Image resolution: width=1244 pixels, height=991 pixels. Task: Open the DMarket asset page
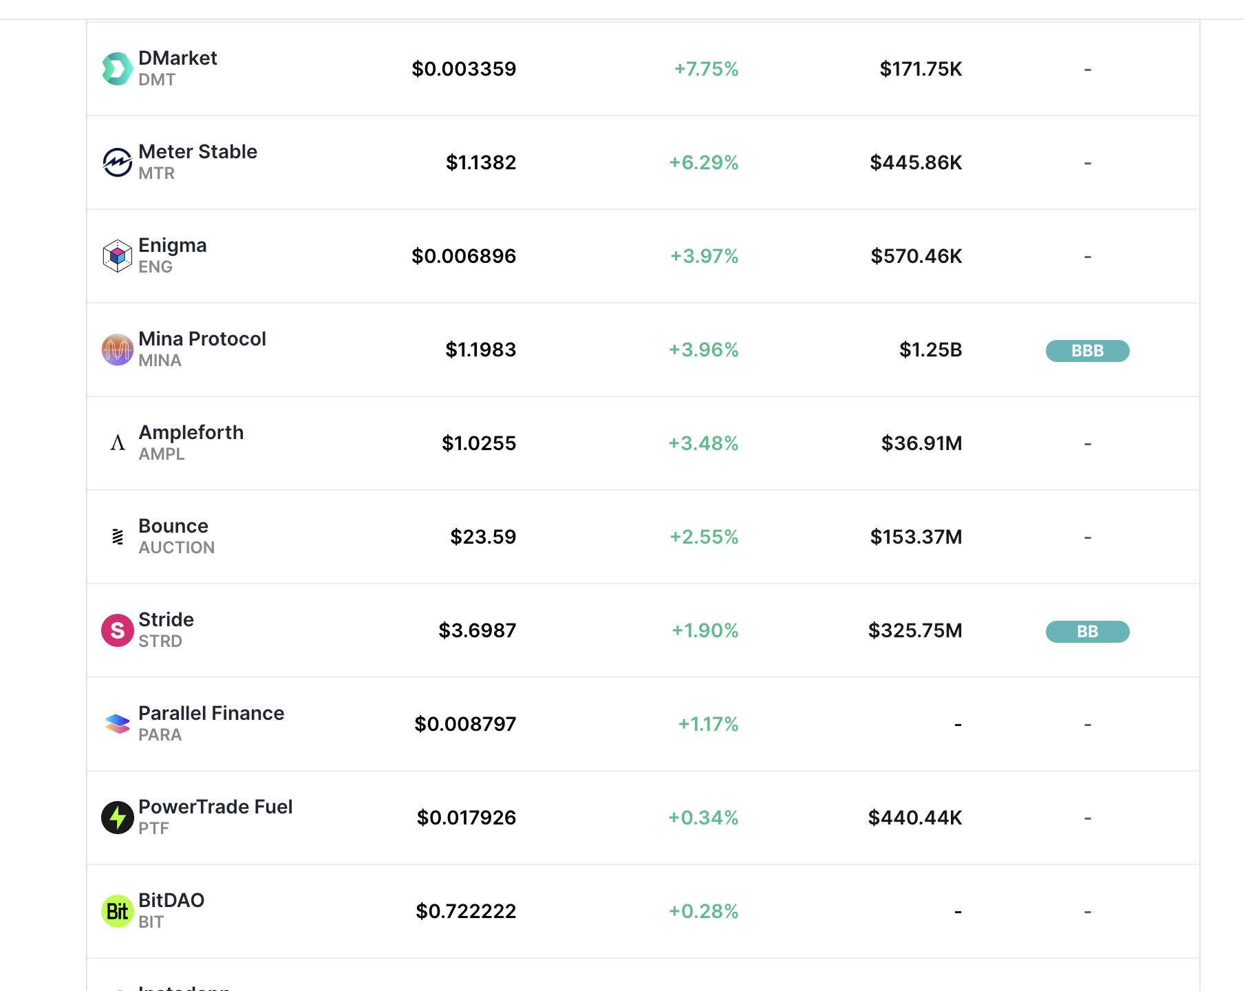(x=178, y=58)
